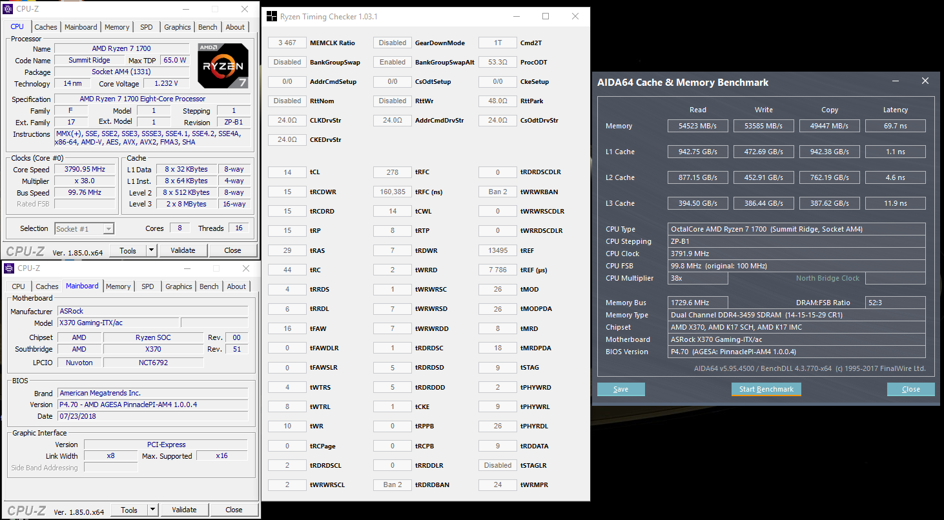
Task: Click Close button in AIDA64 benchmark window
Action: click(911, 389)
